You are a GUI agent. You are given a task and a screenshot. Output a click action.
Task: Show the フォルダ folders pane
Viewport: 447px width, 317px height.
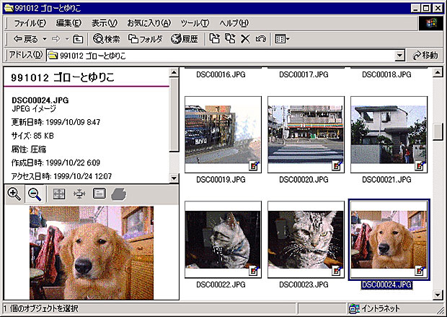(146, 38)
